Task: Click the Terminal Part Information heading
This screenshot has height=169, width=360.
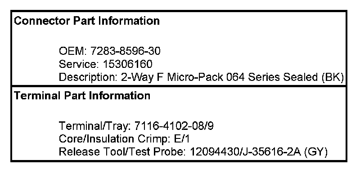Action: 82,96
